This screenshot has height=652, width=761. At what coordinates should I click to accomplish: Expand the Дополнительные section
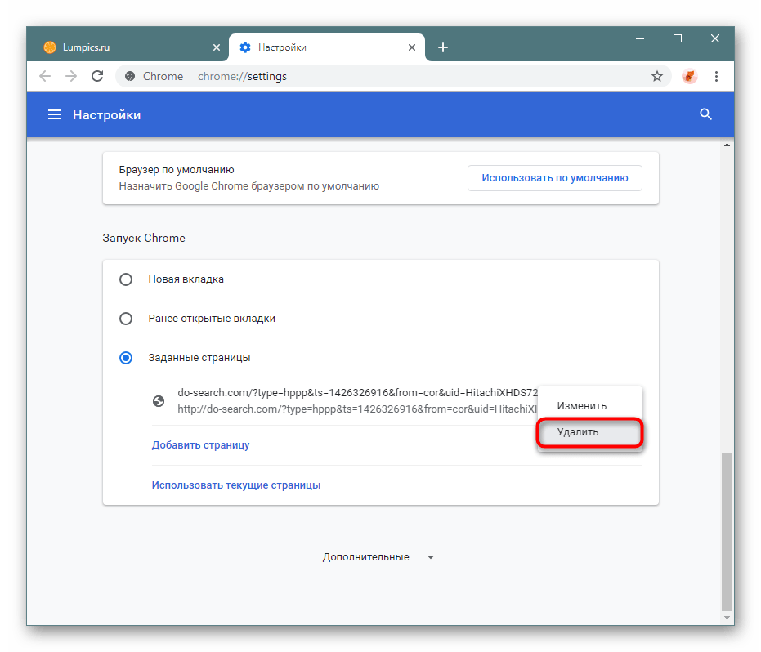[x=378, y=557]
